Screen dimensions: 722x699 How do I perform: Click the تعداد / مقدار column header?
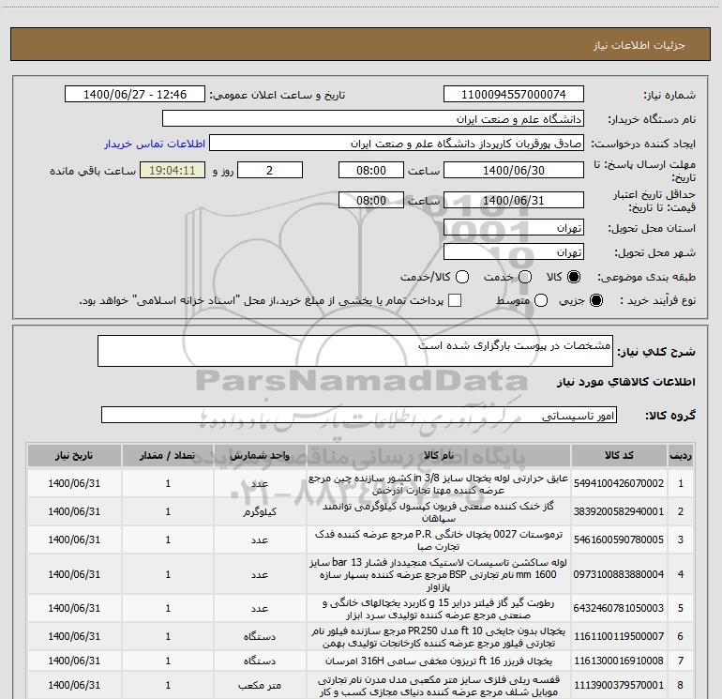168,456
